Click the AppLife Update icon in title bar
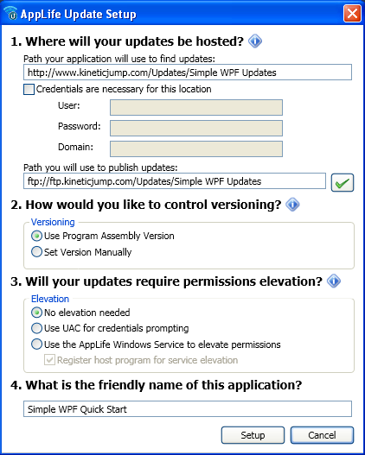The width and height of the screenshot is (365, 455). point(11,13)
